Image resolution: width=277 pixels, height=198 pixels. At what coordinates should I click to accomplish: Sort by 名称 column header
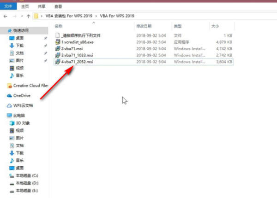pos(59,26)
